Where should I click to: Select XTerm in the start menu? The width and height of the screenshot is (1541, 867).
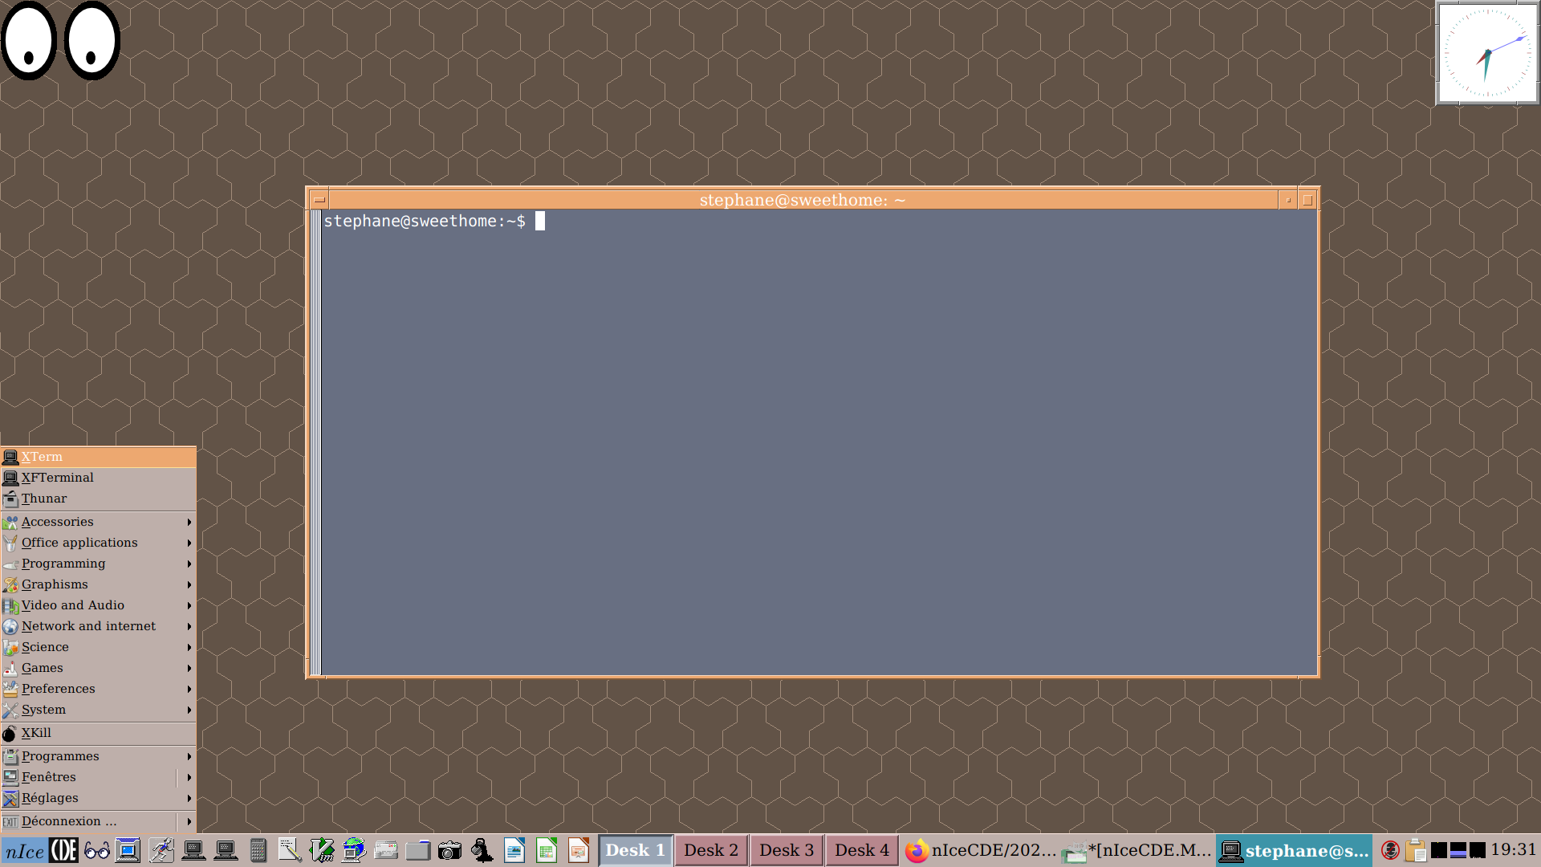[99, 457]
